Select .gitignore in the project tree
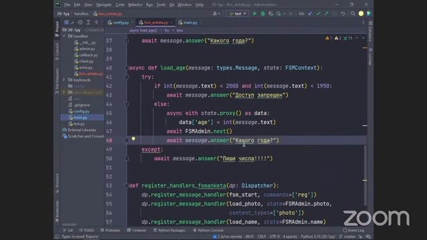This screenshot has height=240, width=427. 79,105
